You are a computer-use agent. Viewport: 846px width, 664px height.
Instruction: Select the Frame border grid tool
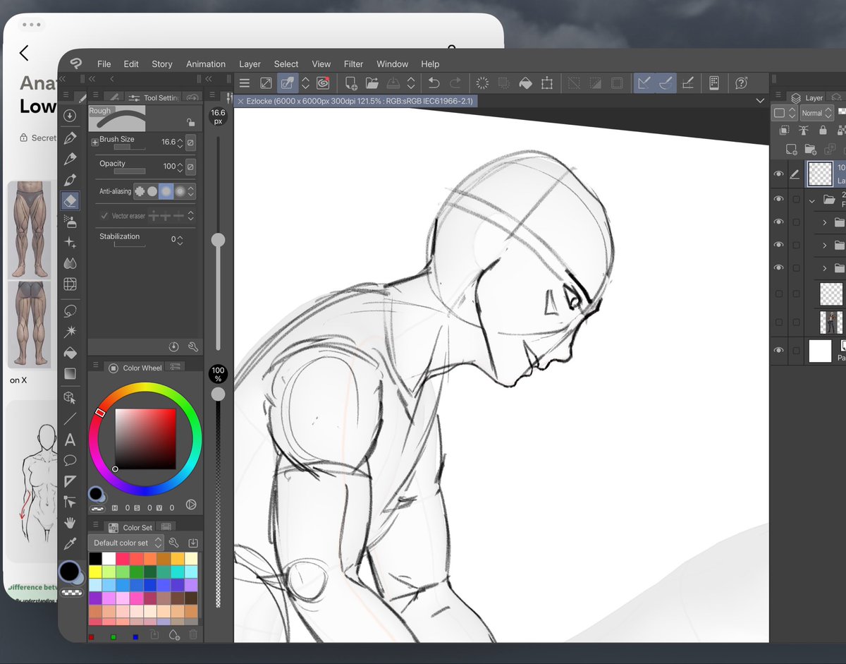[x=70, y=284]
